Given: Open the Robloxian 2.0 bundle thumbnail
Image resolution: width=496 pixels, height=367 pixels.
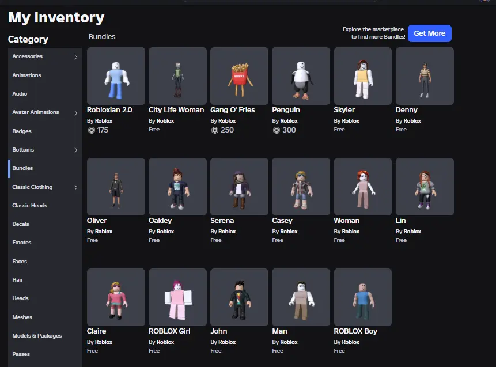Looking at the screenshot, I should click(x=116, y=76).
